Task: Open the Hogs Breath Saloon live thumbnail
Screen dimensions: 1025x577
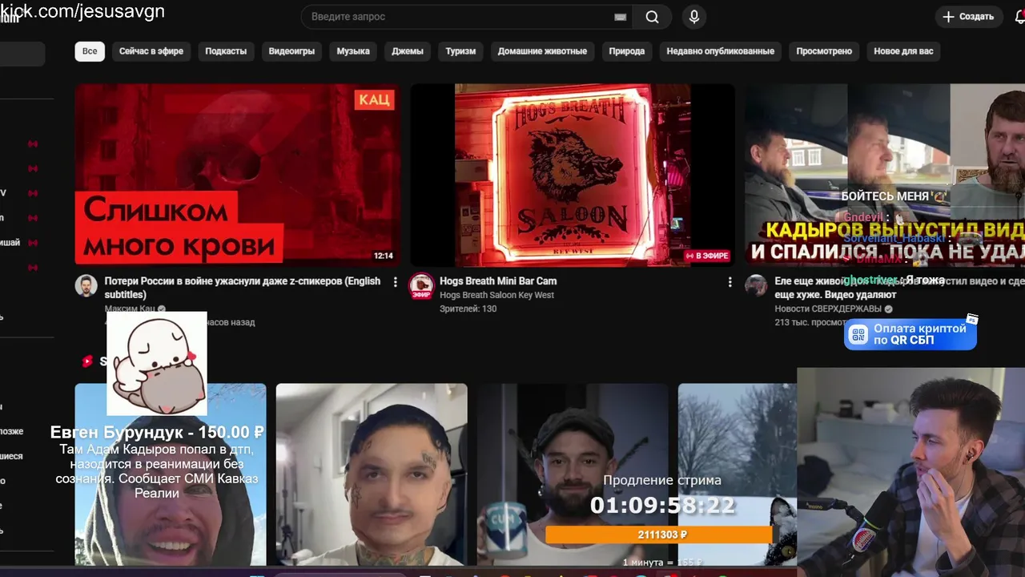Action: 573,175
